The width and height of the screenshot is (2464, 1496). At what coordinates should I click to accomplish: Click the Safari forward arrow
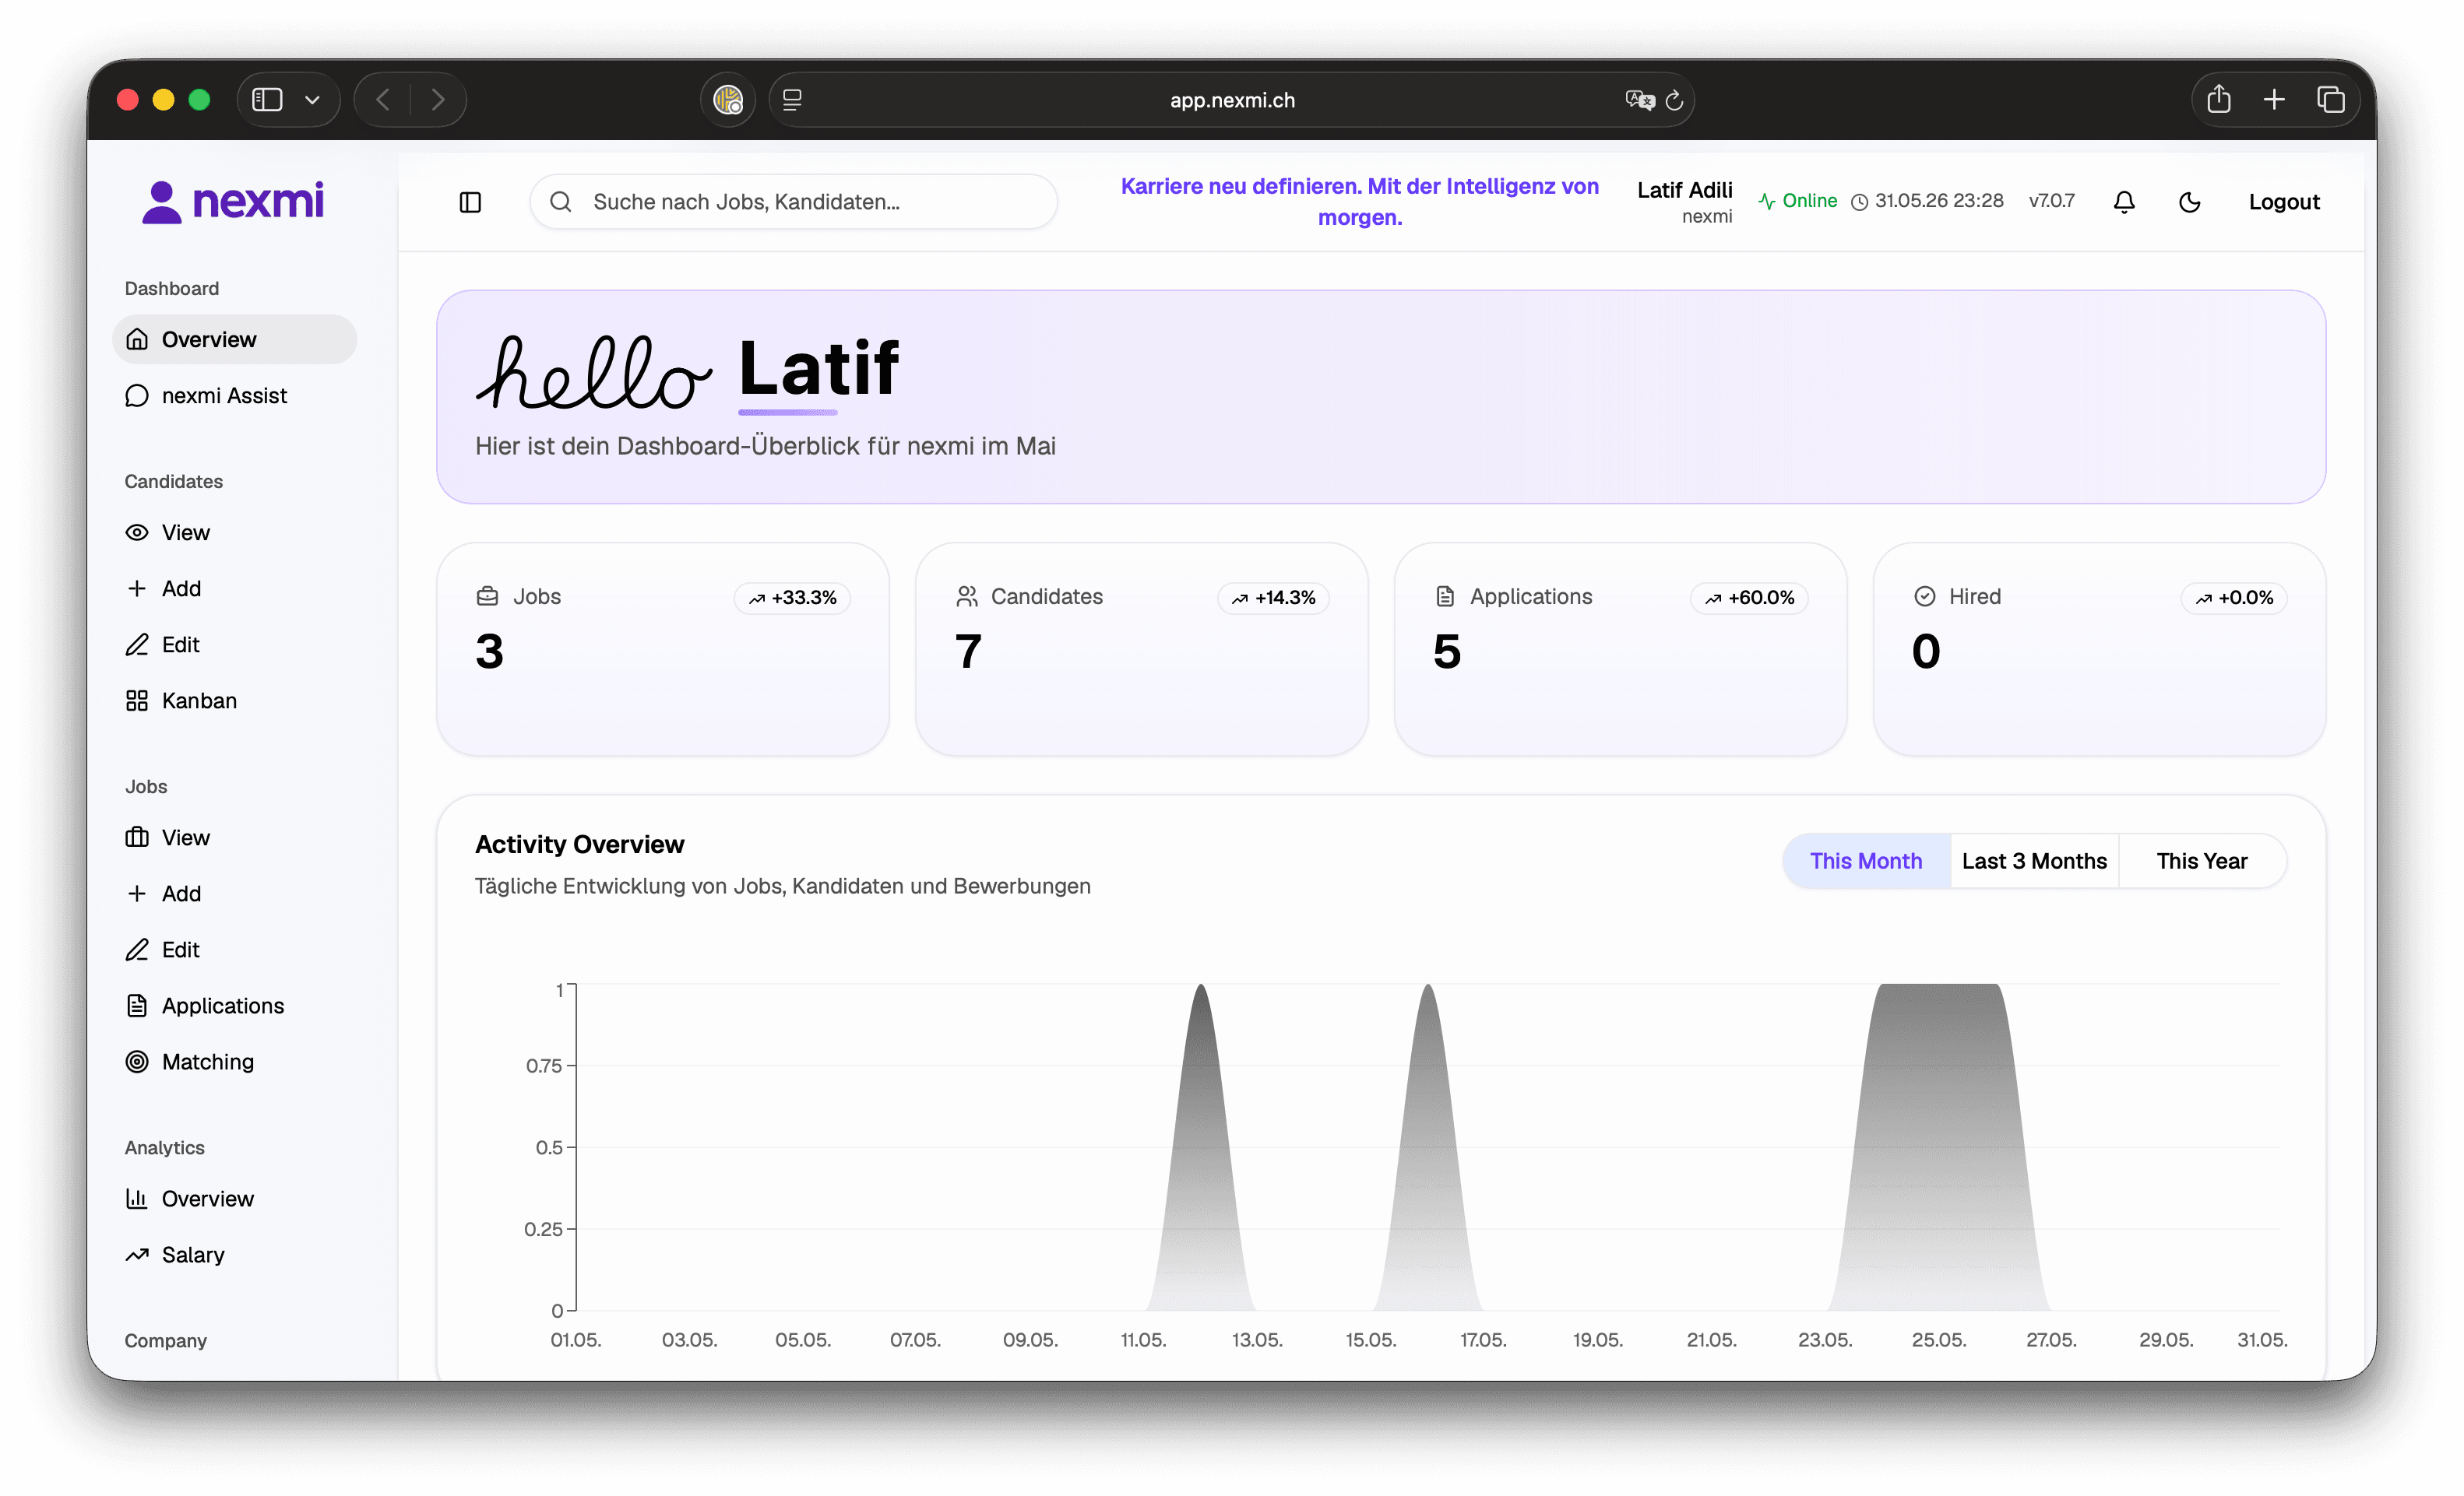(437, 100)
